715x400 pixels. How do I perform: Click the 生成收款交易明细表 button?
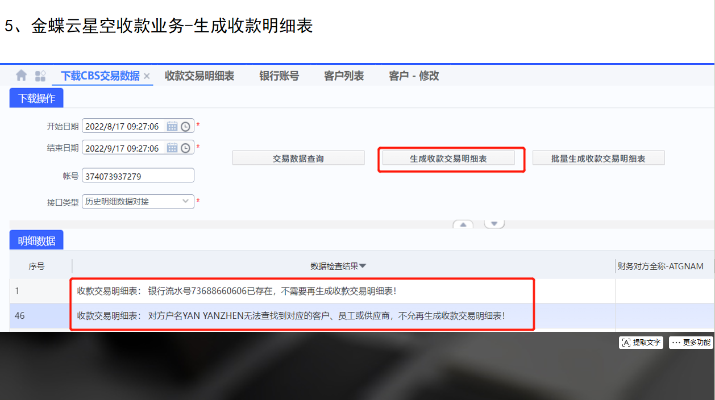448,159
